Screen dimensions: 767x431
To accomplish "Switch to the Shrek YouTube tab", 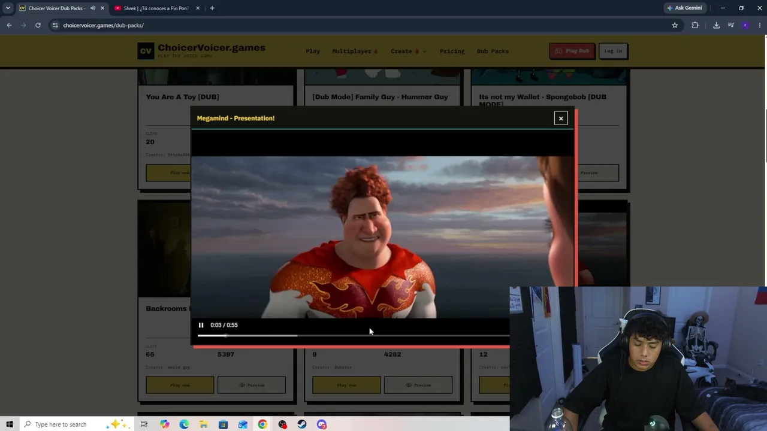I will pyautogui.click(x=156, y=8).
